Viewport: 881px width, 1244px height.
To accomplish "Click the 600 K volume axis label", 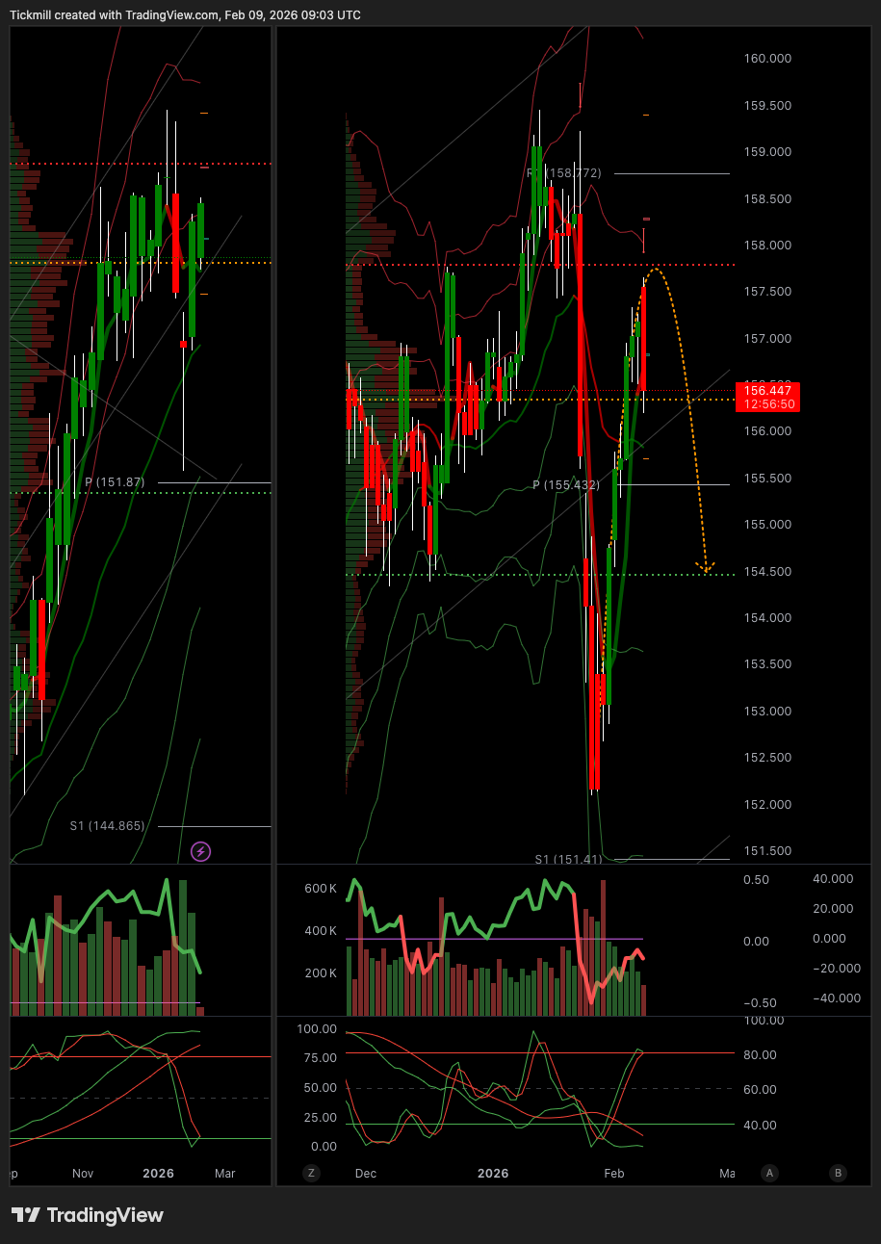I will [x=320, y=889].
